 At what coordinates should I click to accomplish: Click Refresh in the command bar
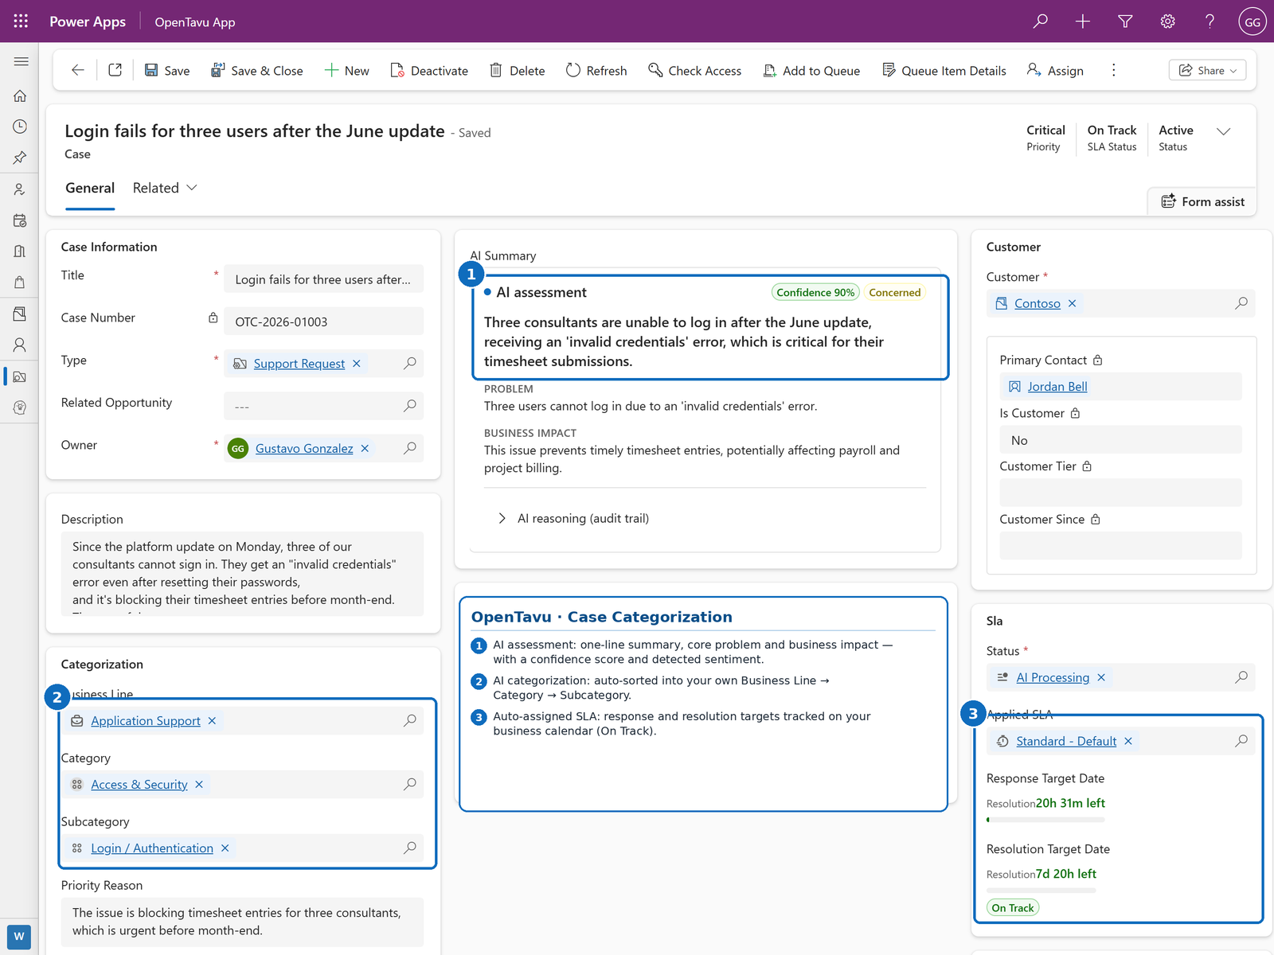pyautogui.click(x=596, y=71)
